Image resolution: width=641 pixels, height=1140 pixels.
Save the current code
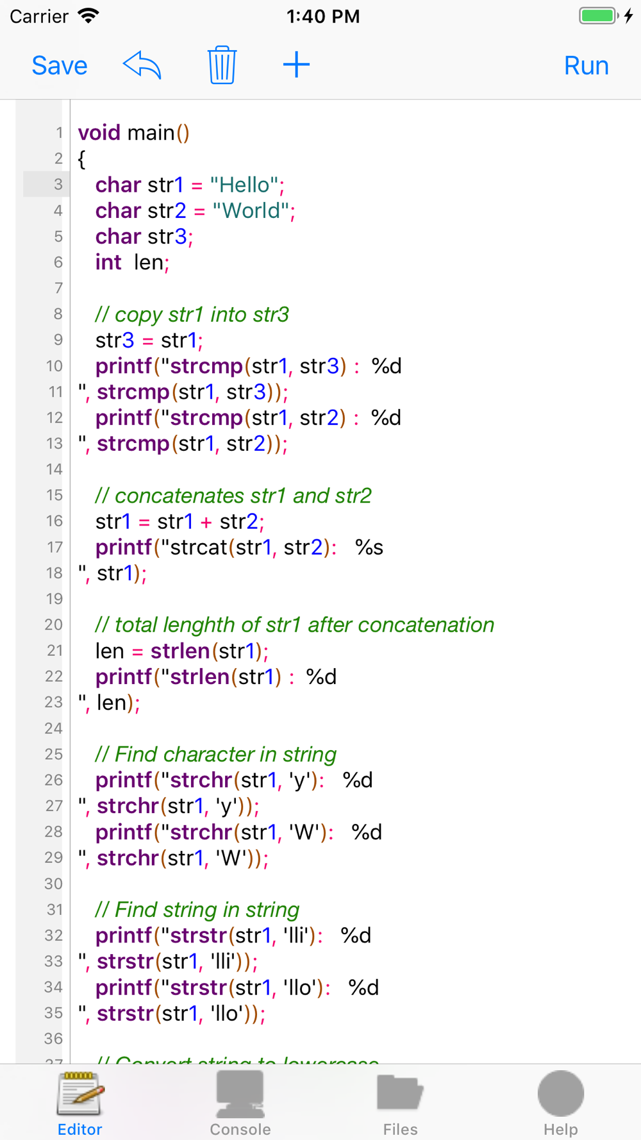click(60, 65)
